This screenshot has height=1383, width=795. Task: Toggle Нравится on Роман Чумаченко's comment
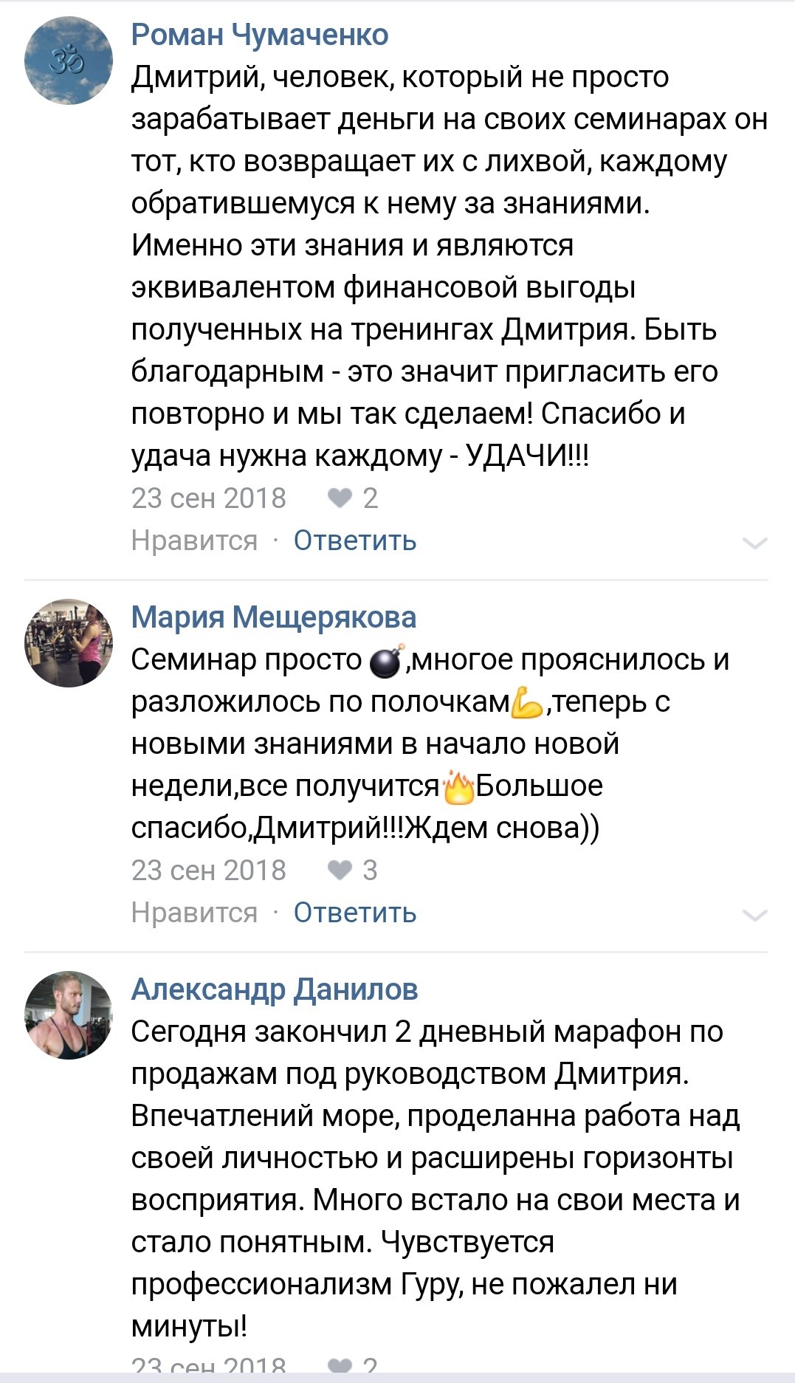click(194, 541)
